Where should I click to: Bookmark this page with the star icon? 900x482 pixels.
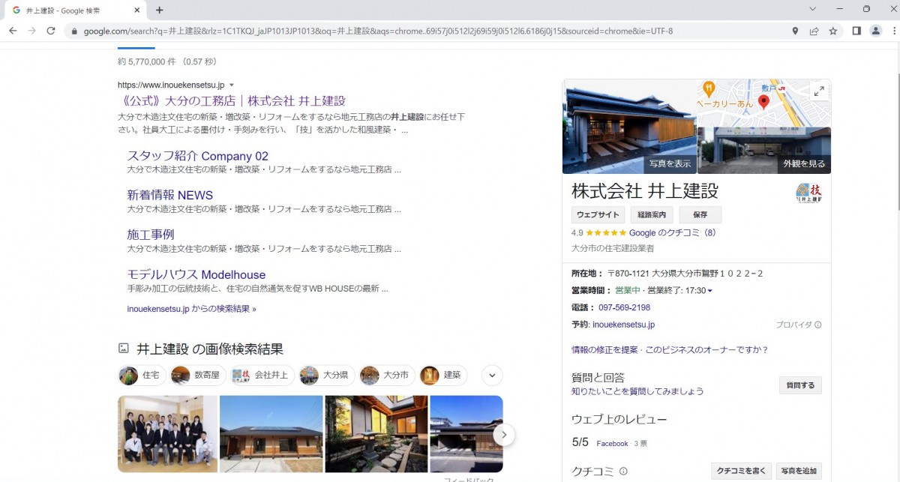[832, 31]
